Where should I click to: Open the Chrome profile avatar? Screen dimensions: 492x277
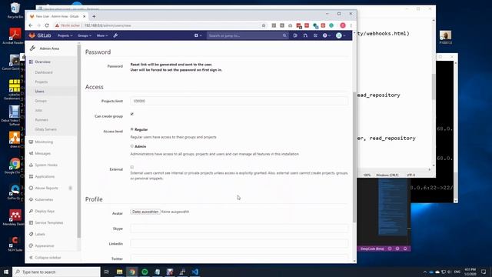pyautogui.click(x=343, y=25)
